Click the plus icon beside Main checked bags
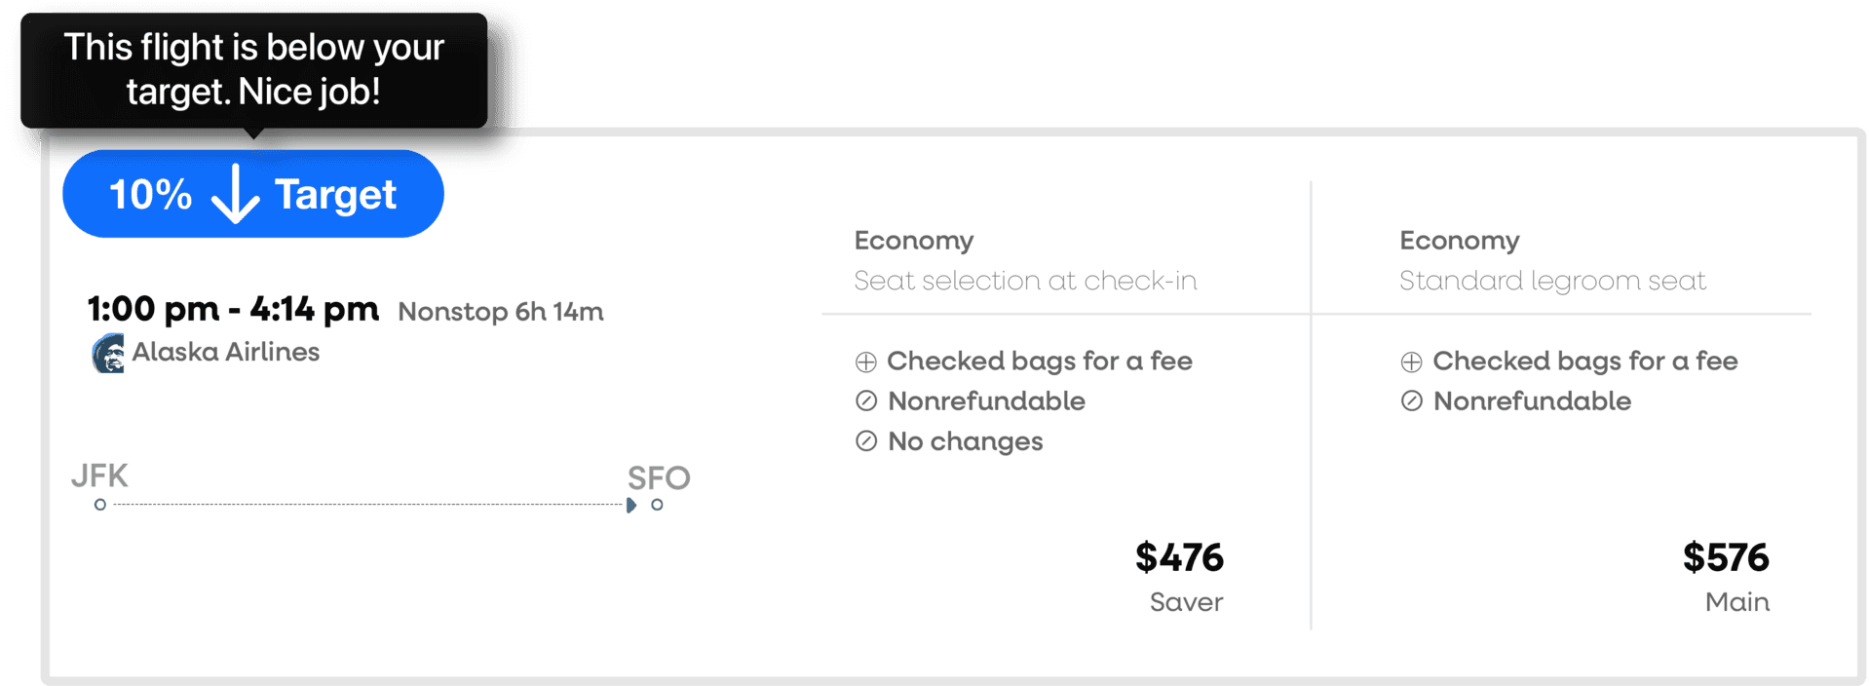The height and width of the screenshot is (686, 1869). coord(1411,362)
